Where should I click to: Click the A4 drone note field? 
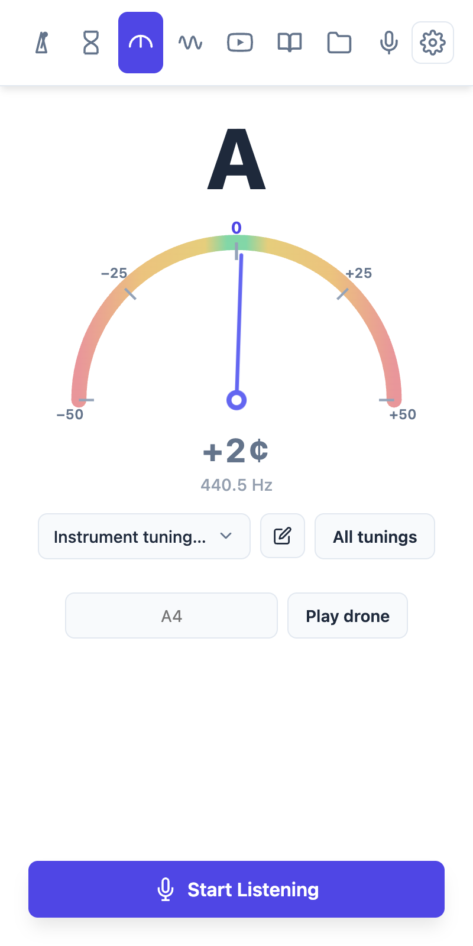pos(171,615)
